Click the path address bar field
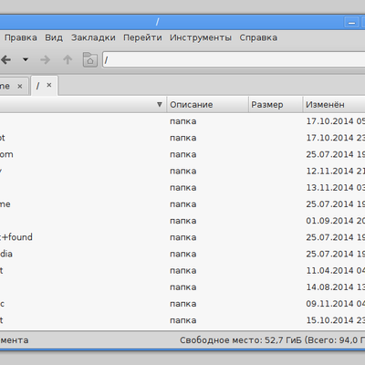The height and width of the screenshot is (365, 365). tap(234, 59)
